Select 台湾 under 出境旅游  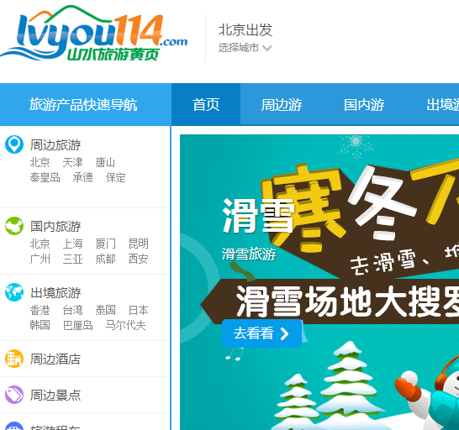[x=72, y=310]
